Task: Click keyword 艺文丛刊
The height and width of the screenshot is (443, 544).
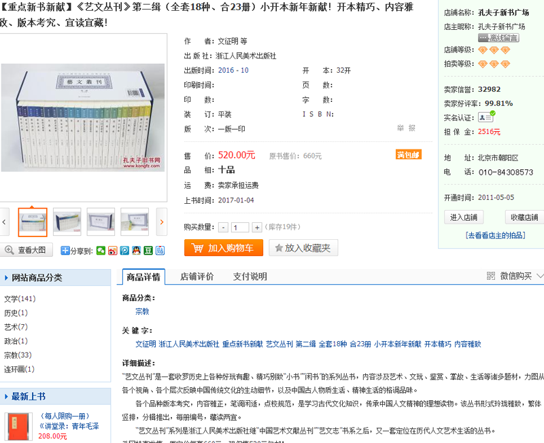Action: point(279,344)
